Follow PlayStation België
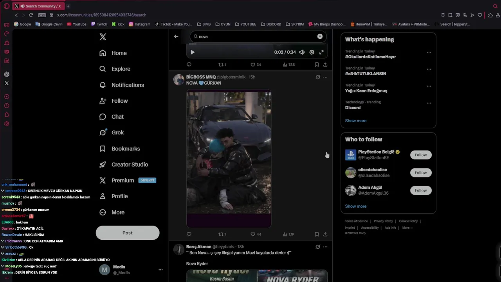 click(421, 155)
